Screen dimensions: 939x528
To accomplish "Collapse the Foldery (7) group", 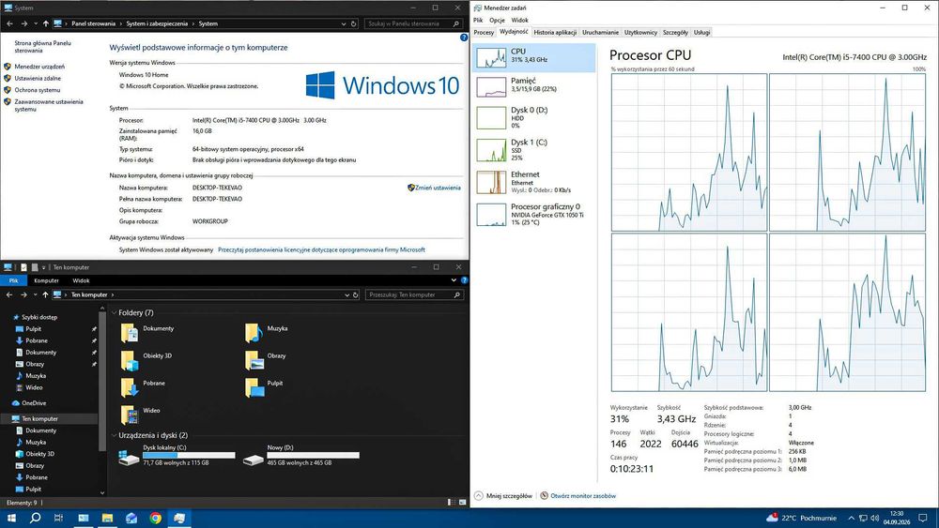I will point(114,312).
